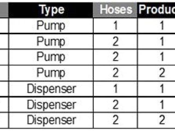Screen dimensions: 175x131
Task: Click the Dispenser cell in the last row
Action: [x=51, y=120]
